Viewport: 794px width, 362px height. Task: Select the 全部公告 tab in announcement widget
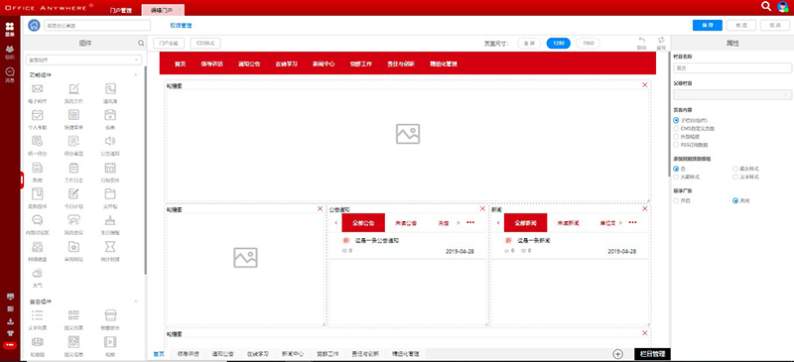pyautogui.click(x=363, y=223)
